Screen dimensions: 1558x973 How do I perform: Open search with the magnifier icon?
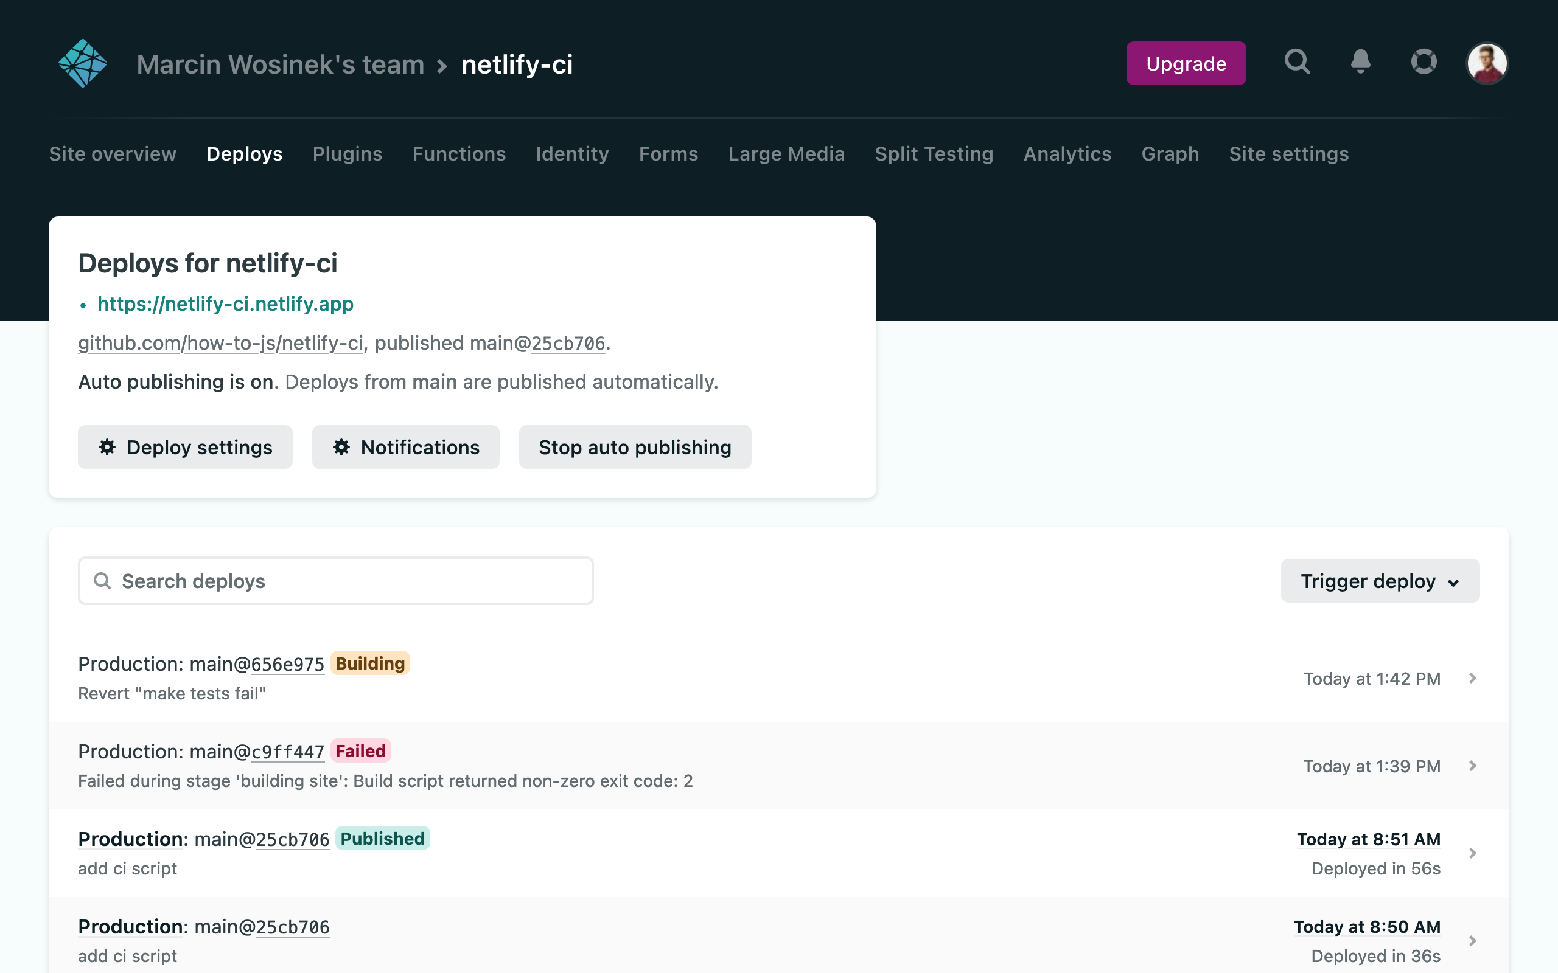point(1297,62)
